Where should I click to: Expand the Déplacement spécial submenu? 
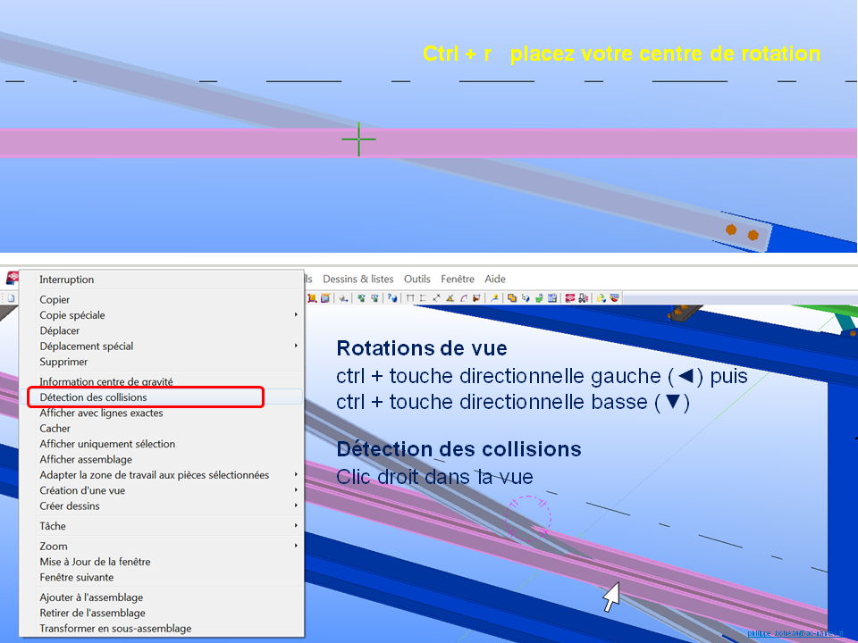click(162, 347)
